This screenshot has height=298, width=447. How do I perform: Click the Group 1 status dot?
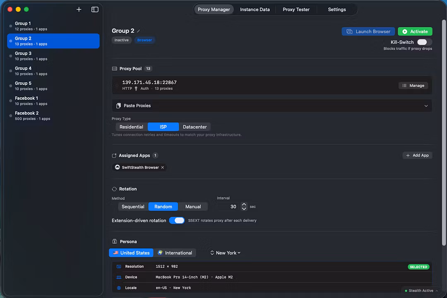[10, 26]
